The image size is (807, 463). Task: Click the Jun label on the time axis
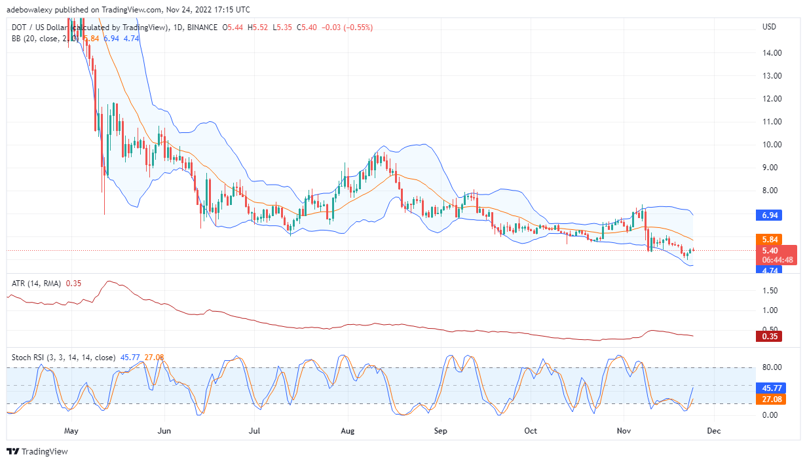click(164, 431)
